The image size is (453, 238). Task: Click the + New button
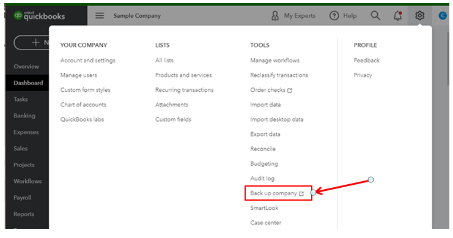pos(32,42)
